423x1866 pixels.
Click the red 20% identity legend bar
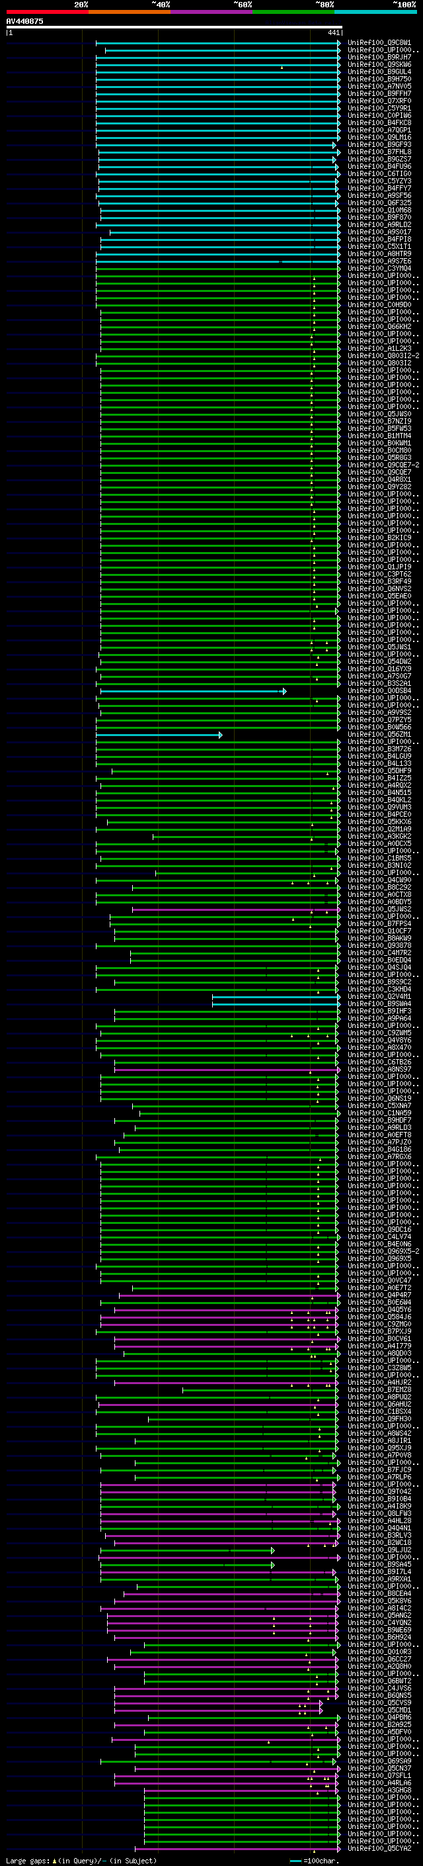(x=47, y=12)
